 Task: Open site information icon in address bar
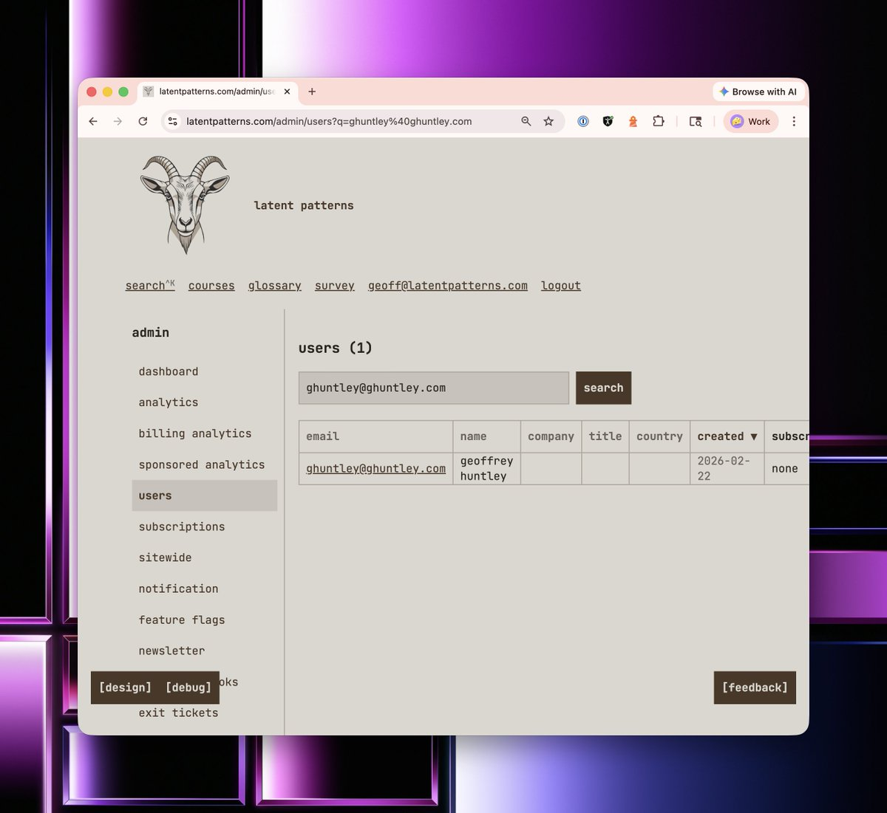click(x=173, y=121)
